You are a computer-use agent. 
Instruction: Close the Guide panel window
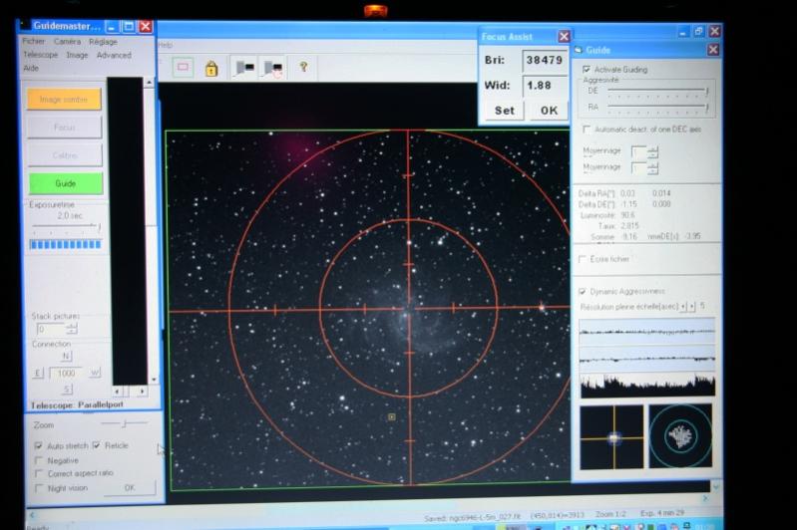[x=713, y=50]
